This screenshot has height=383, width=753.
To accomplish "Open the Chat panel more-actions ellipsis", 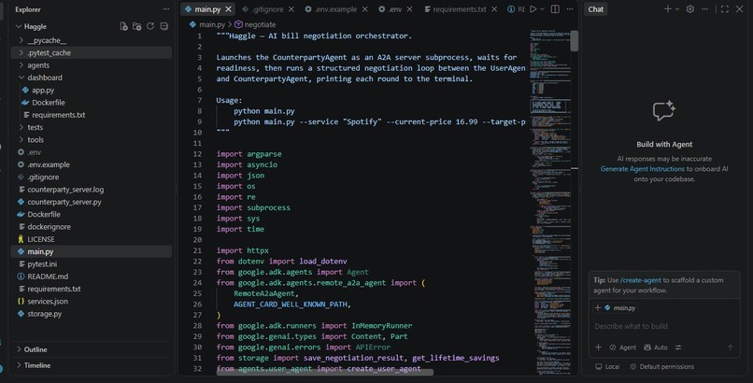I will coord(704,9).
